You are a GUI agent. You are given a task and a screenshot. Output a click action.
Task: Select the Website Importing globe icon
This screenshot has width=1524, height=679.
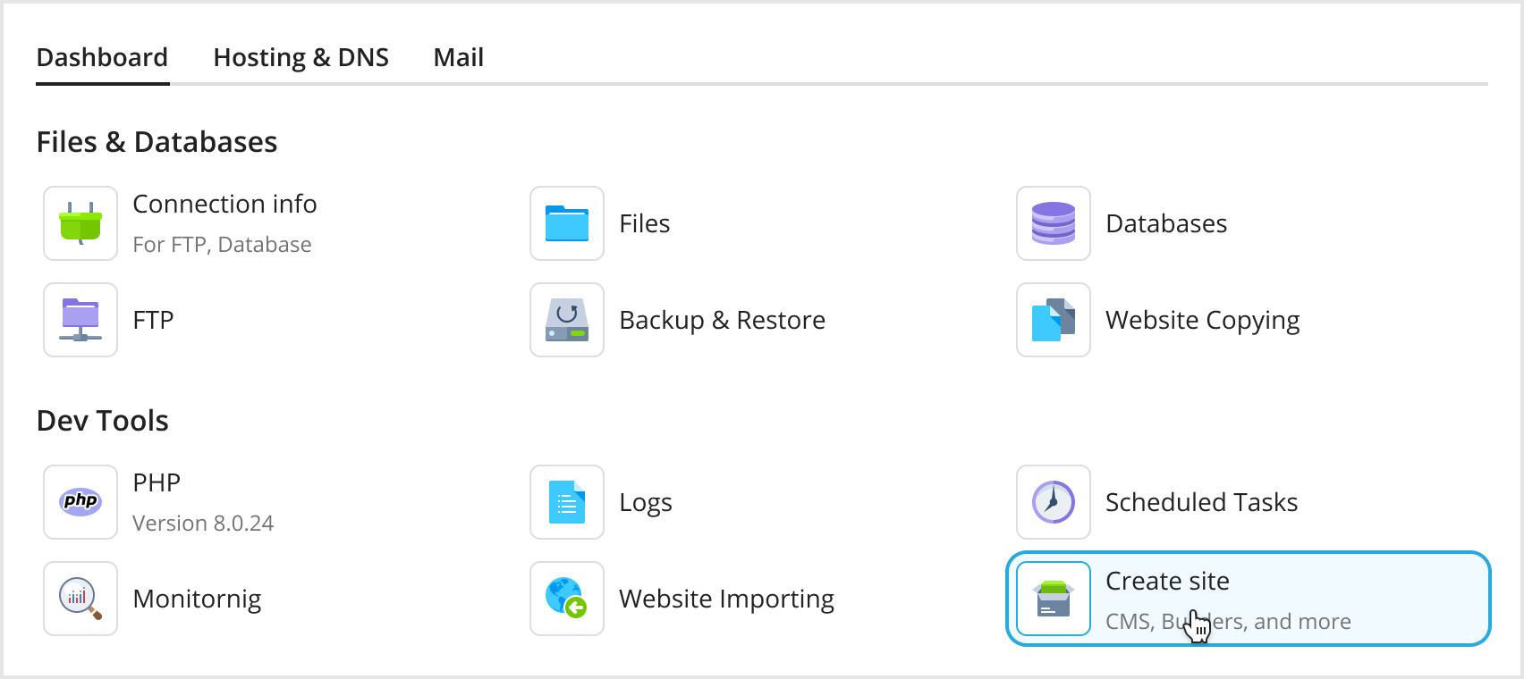pyautogui.click(x=567, y=599)
